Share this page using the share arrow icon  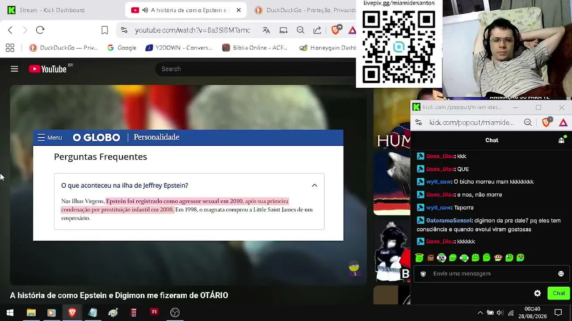pyautogui.click(x=317, y=30)
